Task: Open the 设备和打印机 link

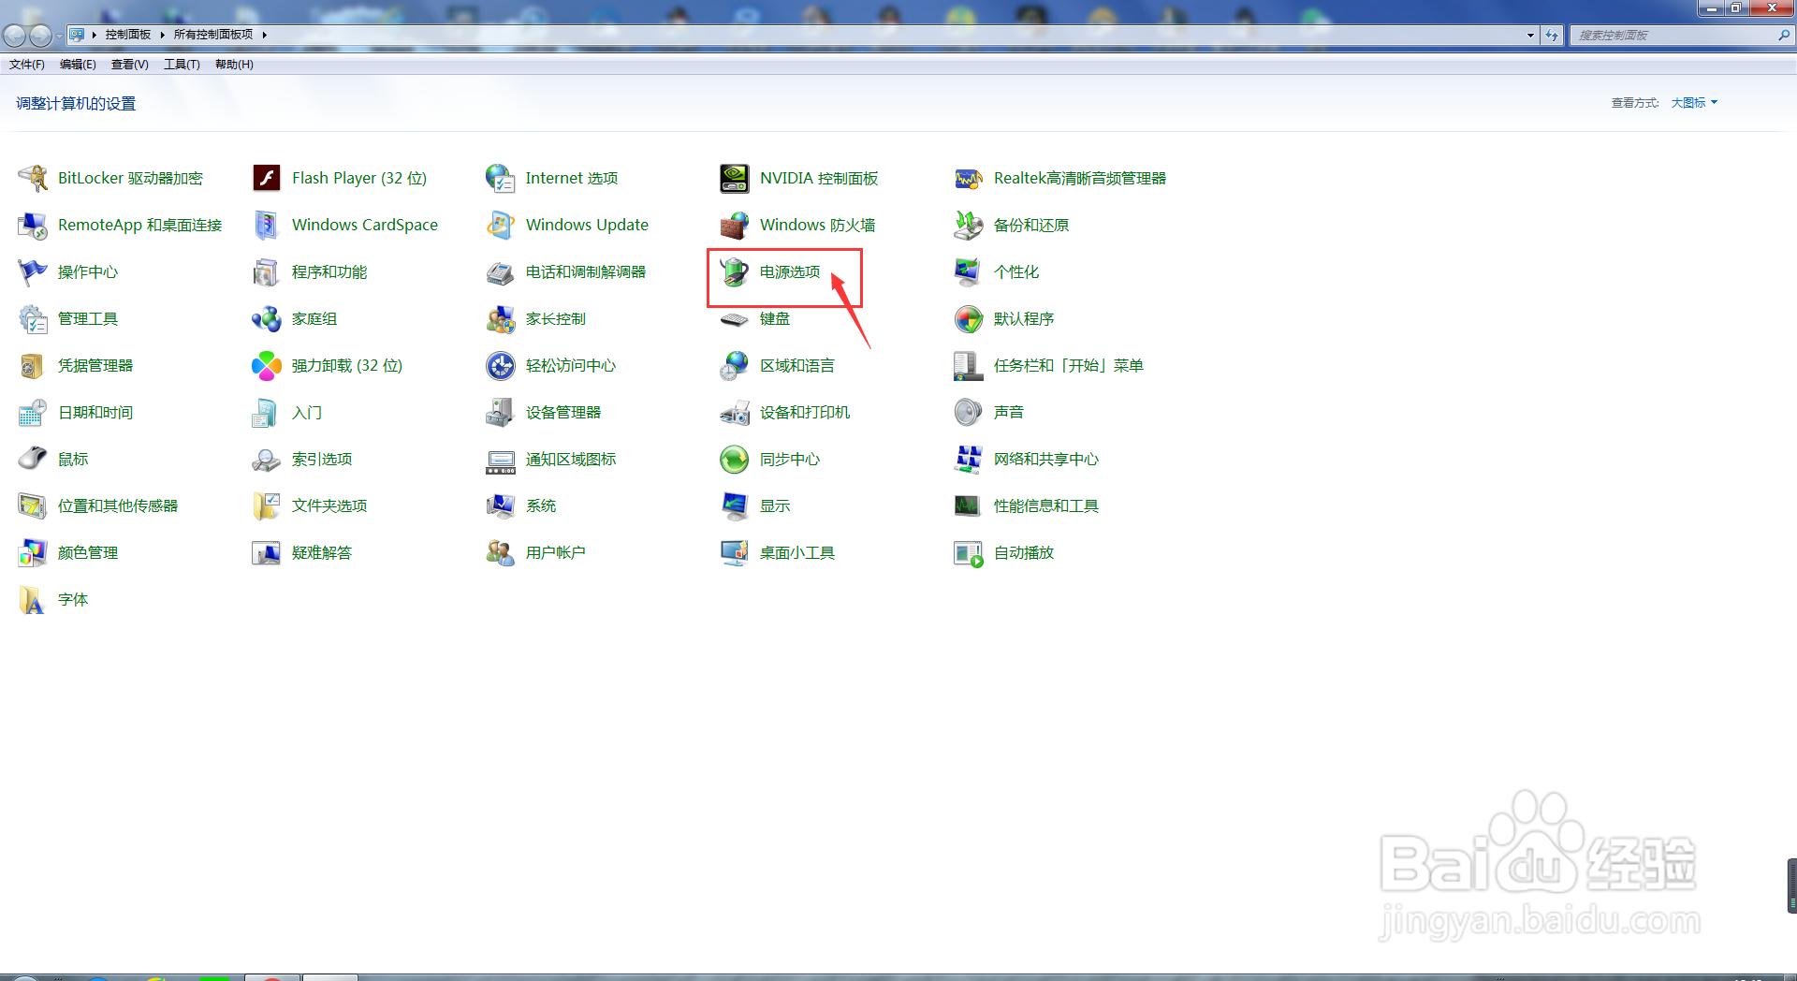Action: (x=805, y=412)
